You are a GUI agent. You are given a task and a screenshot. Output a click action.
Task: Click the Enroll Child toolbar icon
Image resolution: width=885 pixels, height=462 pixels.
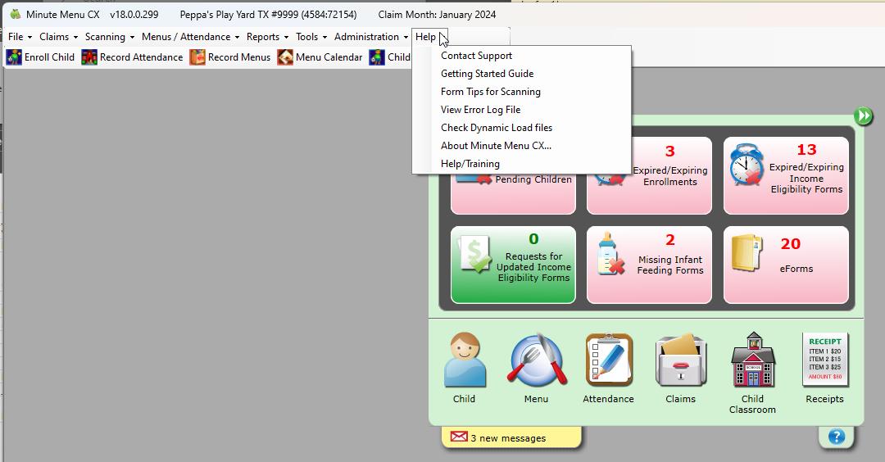[x=14, y=57]
